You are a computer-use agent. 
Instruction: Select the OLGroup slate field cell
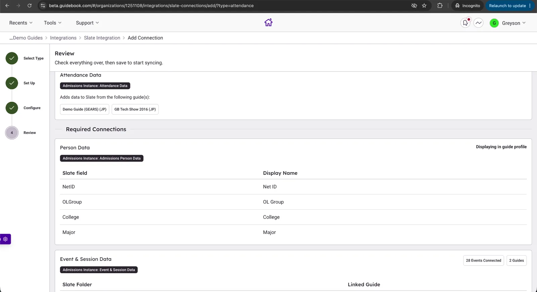[72, 202]
